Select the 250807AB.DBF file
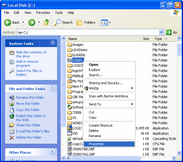The image size is (183, 162). 81,149
